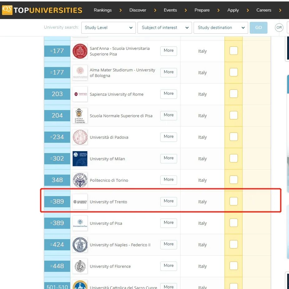This screenshot has height=289, width=289.
Task: Open University of Bologna logo
Action: tap(80, 72)
